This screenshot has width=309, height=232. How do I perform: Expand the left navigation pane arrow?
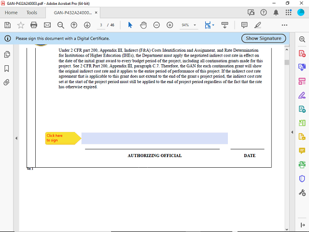coord(16,138)
